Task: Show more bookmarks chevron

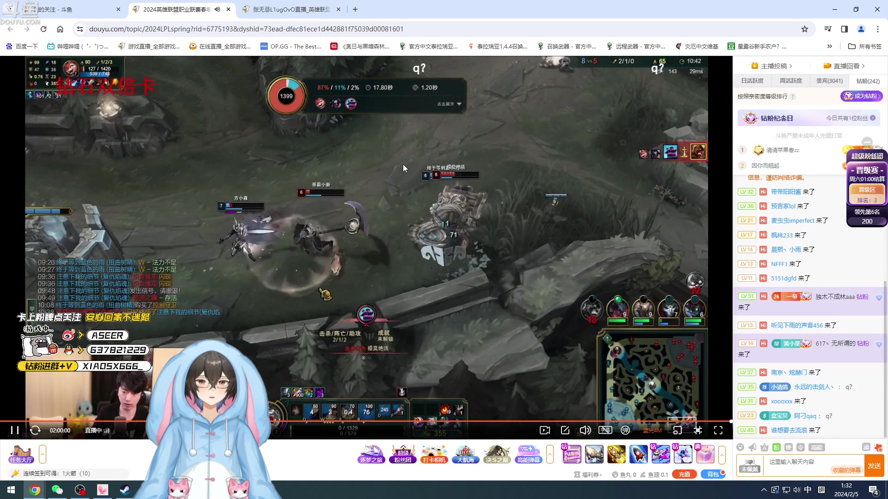Action: coord(830,46)
